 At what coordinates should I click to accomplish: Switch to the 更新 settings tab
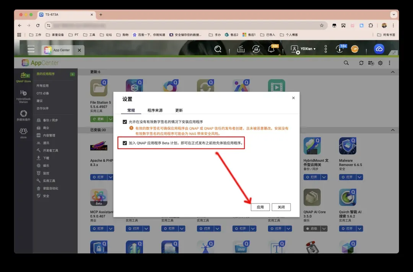(x=179, y=110)
